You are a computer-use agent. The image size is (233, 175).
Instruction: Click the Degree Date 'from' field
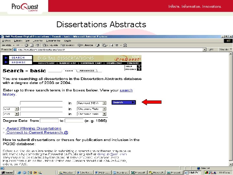[49, 121]
